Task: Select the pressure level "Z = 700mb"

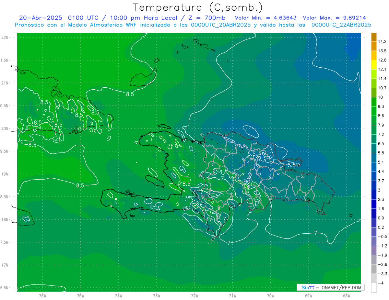Action: [x=206, y=18]
